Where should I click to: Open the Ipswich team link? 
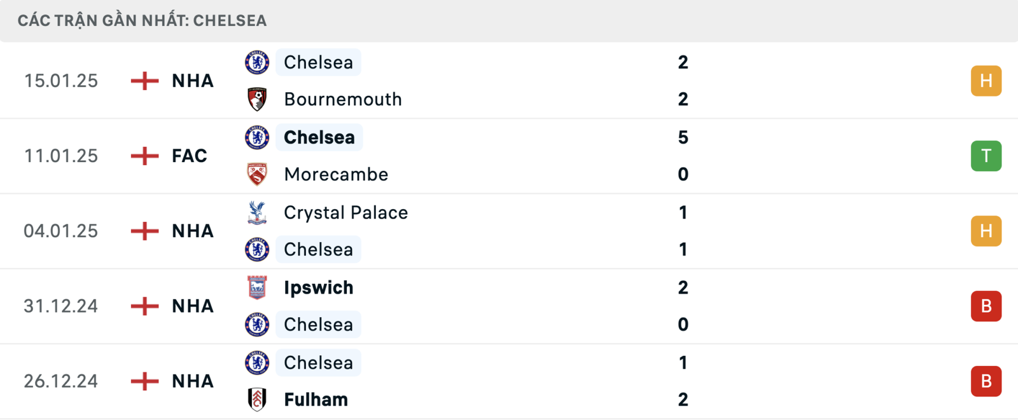pyautogui.click(x=318, y=287)
